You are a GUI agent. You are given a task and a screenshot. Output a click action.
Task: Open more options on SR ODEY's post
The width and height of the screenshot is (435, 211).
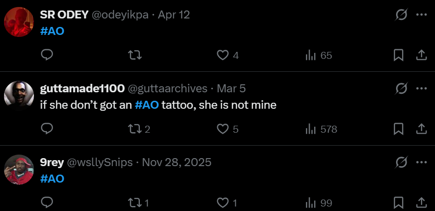click(421, 14)
